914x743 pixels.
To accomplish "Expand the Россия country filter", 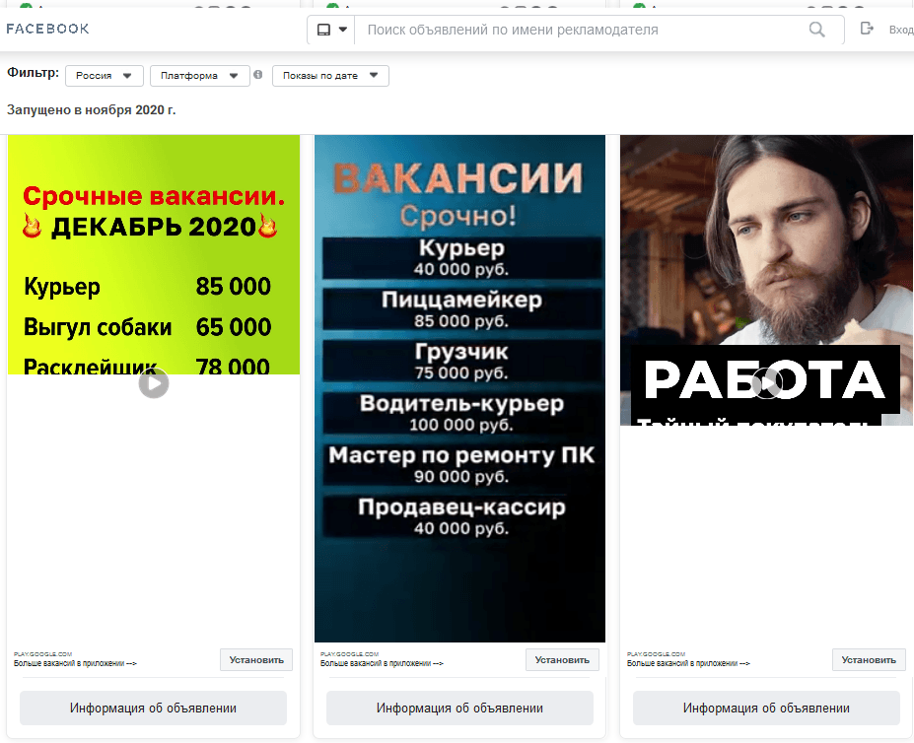I will coord(104,76).
